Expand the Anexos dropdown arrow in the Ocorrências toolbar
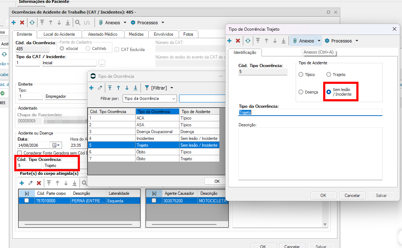 pos(125,22)
